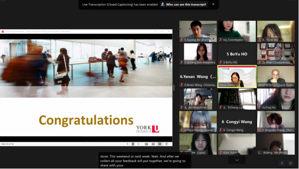The width and height of the screenshot is (299, 169).
Task: Start Slide Show from status bar icon
Action: 167,144
